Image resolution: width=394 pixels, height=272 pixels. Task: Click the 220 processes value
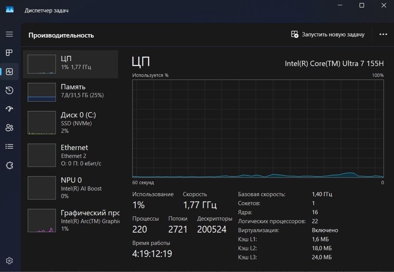coord(139,229)
